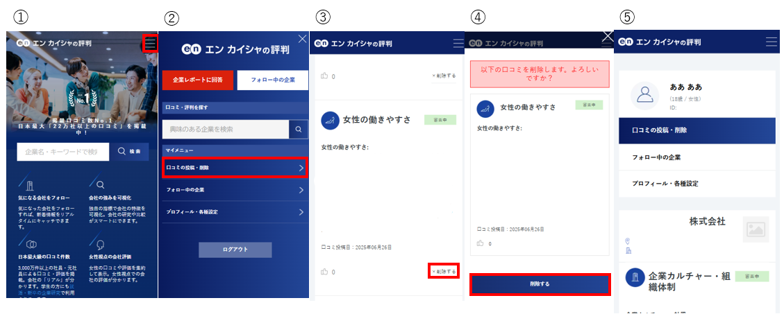Viewport: 784px width, 323px height.
Task: Expand プロフィール・各種設定 chevron in screen ② menu
Action: pyautogui.click(x=301, y=212)
